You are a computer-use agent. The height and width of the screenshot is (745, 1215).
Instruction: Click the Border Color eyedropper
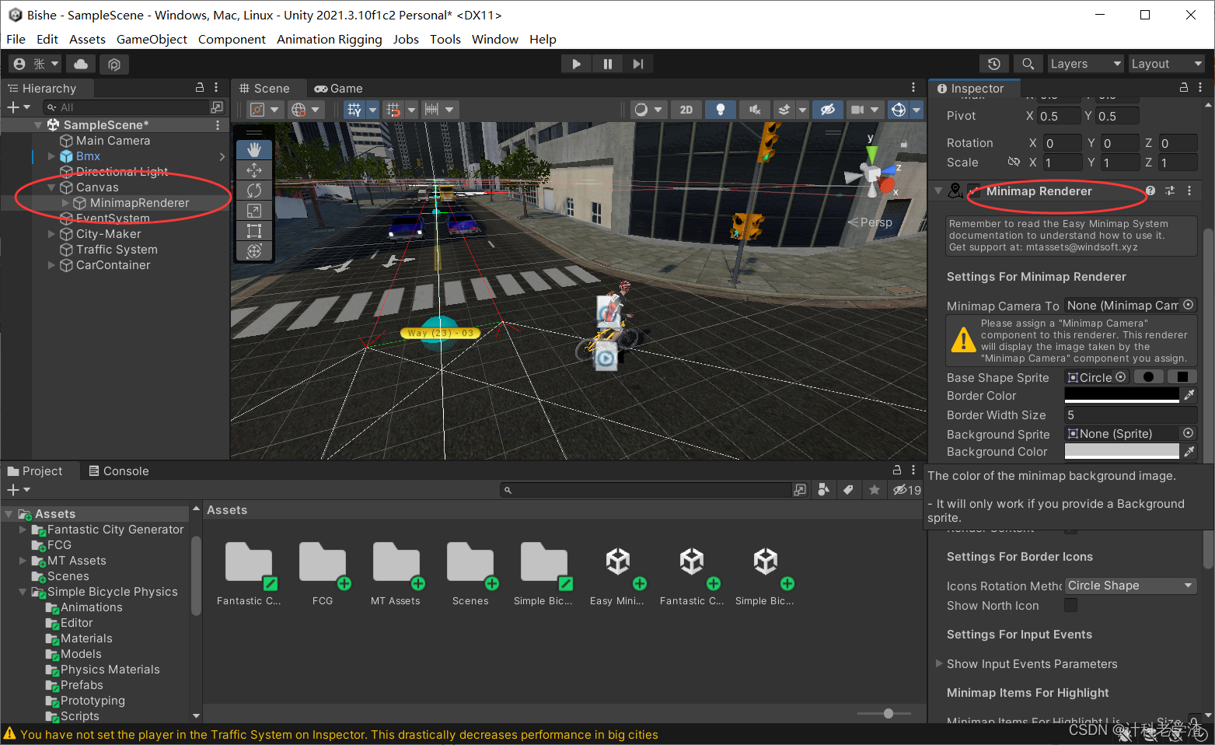[x=1189, y=395]
